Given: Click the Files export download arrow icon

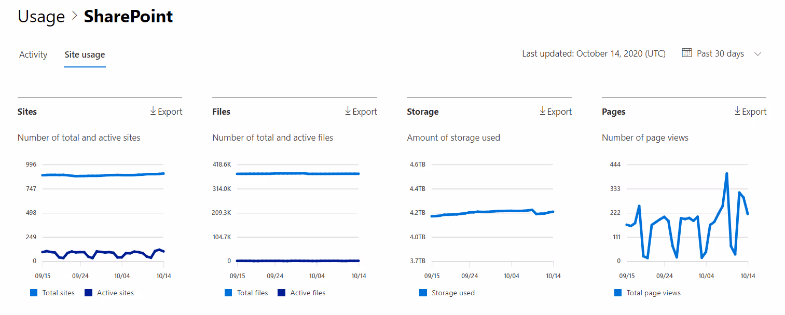Looking at the screenshot, I should coord(348,111).
